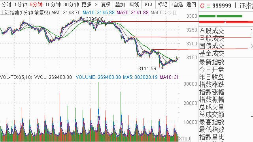Click the purple volume MA10 label
The image size is (253, 142).
tap(169, 77)
